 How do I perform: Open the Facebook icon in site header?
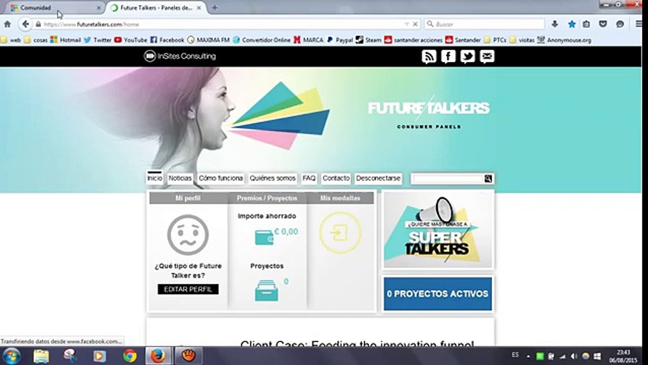pos(448,57)
